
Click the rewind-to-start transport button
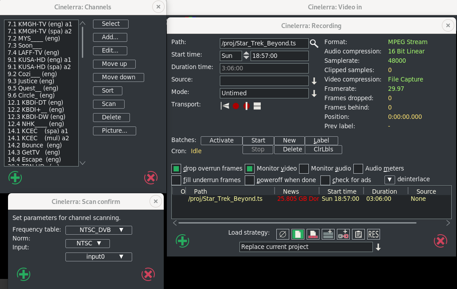[225, 106]
